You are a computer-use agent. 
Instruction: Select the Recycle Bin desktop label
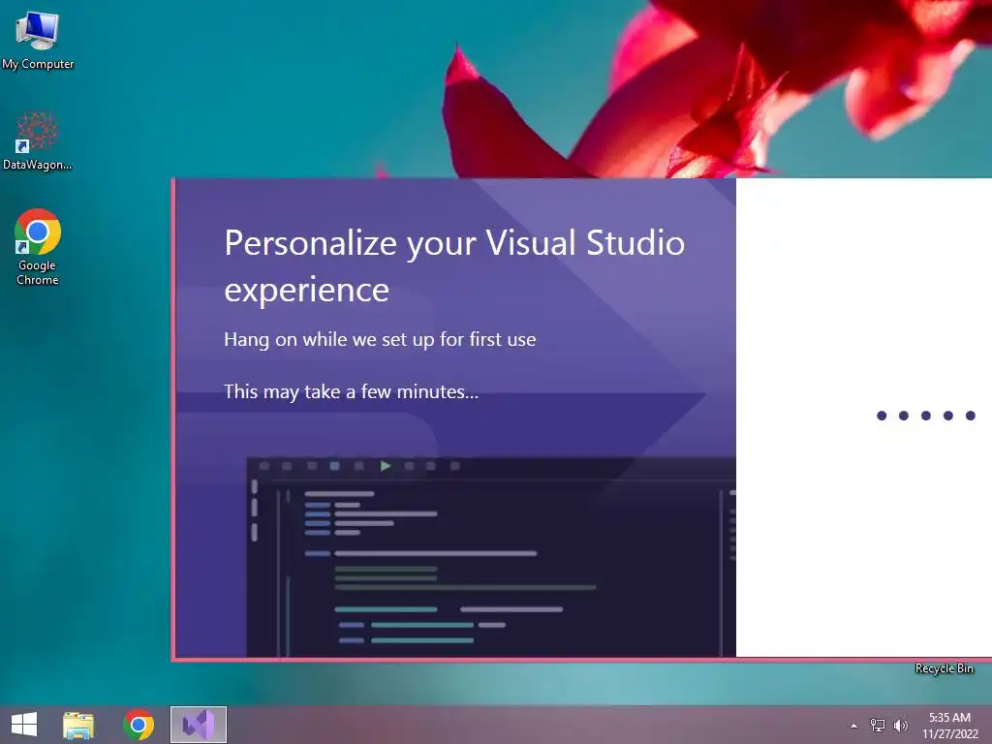click(x=944, y=668)
